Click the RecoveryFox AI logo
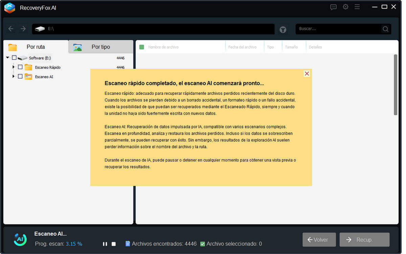 9,8
